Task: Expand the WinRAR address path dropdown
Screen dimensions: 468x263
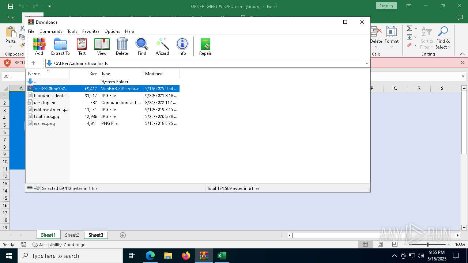Action: pos(367,64)
